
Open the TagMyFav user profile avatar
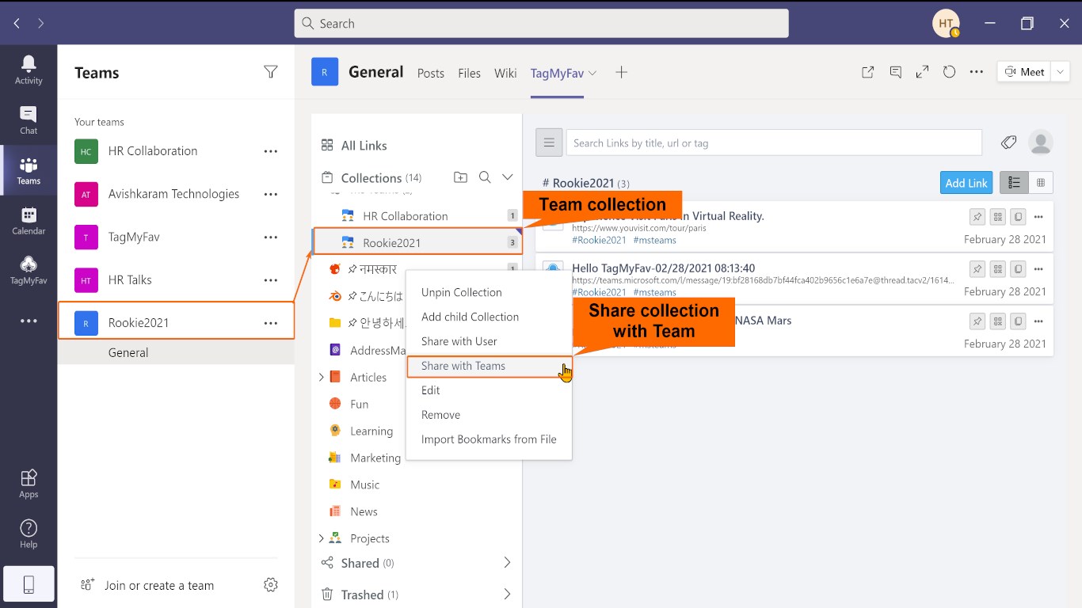[x=1040, y=142]
